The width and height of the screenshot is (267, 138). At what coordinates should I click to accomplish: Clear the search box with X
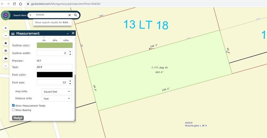point(69,15)
